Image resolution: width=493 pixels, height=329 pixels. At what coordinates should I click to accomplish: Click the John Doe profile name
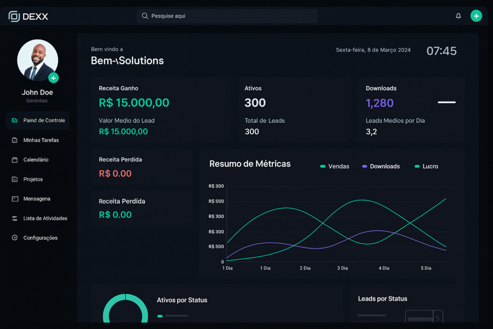click(x=37, y=92)
